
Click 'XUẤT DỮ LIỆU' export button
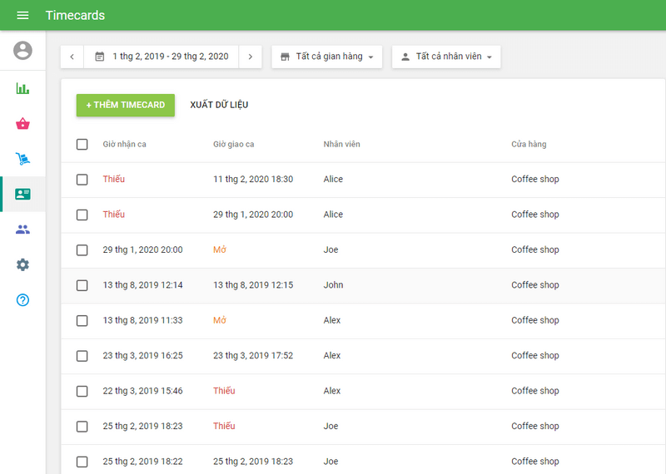tap(219, 105)
